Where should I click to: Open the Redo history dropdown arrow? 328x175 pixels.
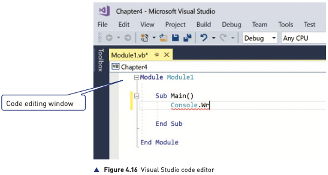[233, 38]
